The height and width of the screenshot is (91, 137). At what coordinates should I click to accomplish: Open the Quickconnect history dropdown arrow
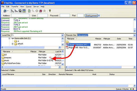click(99, 16)
